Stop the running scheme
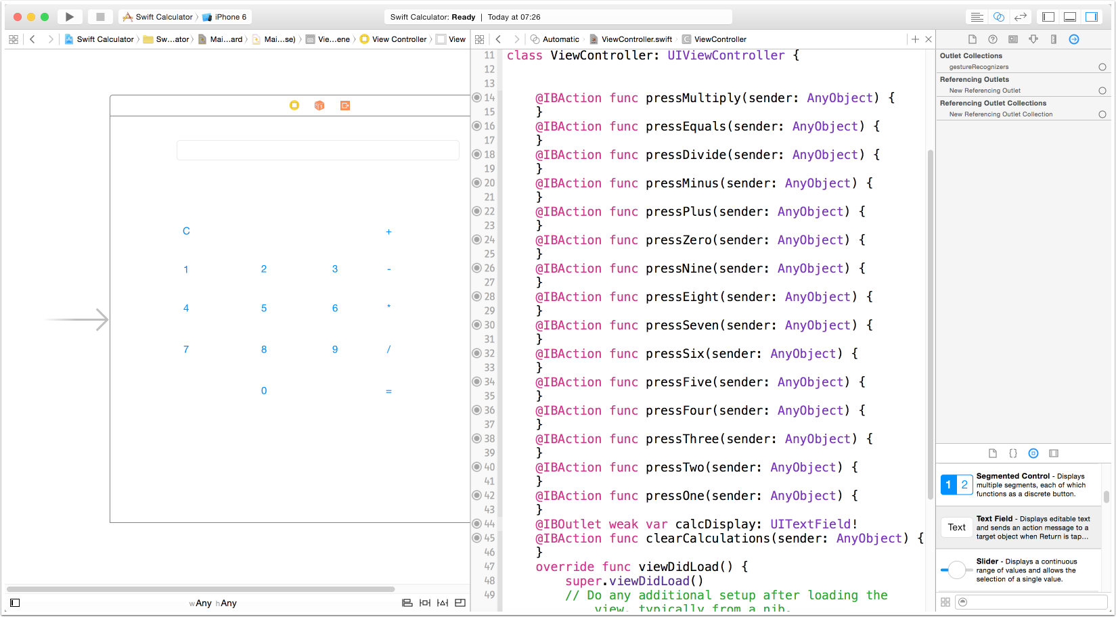The width and height of the screenshot is (1116, 617). [x=100, y=17]
